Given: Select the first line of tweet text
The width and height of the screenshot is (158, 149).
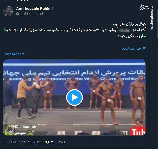Looking at the screenshot, I should (128, 24).
